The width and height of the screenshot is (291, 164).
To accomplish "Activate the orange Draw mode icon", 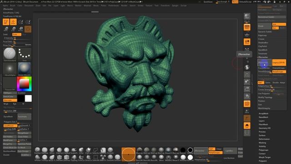I will (x=13, y=22).
